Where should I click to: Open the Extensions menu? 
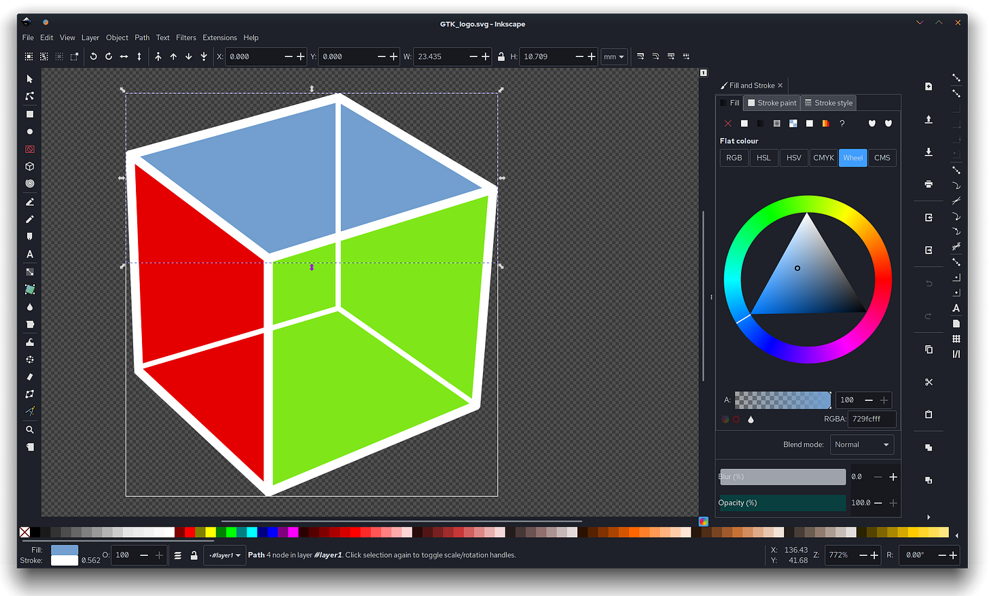click(x=219, y=37)
